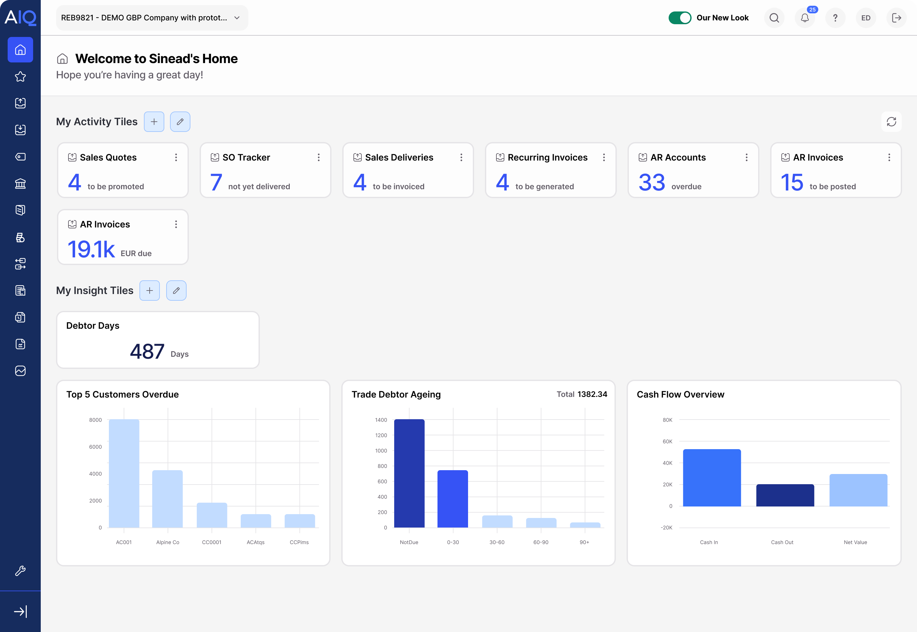Toggle the Our New Look switch
The height and width of the screenshot is (632, 917).
coord(679,18)
